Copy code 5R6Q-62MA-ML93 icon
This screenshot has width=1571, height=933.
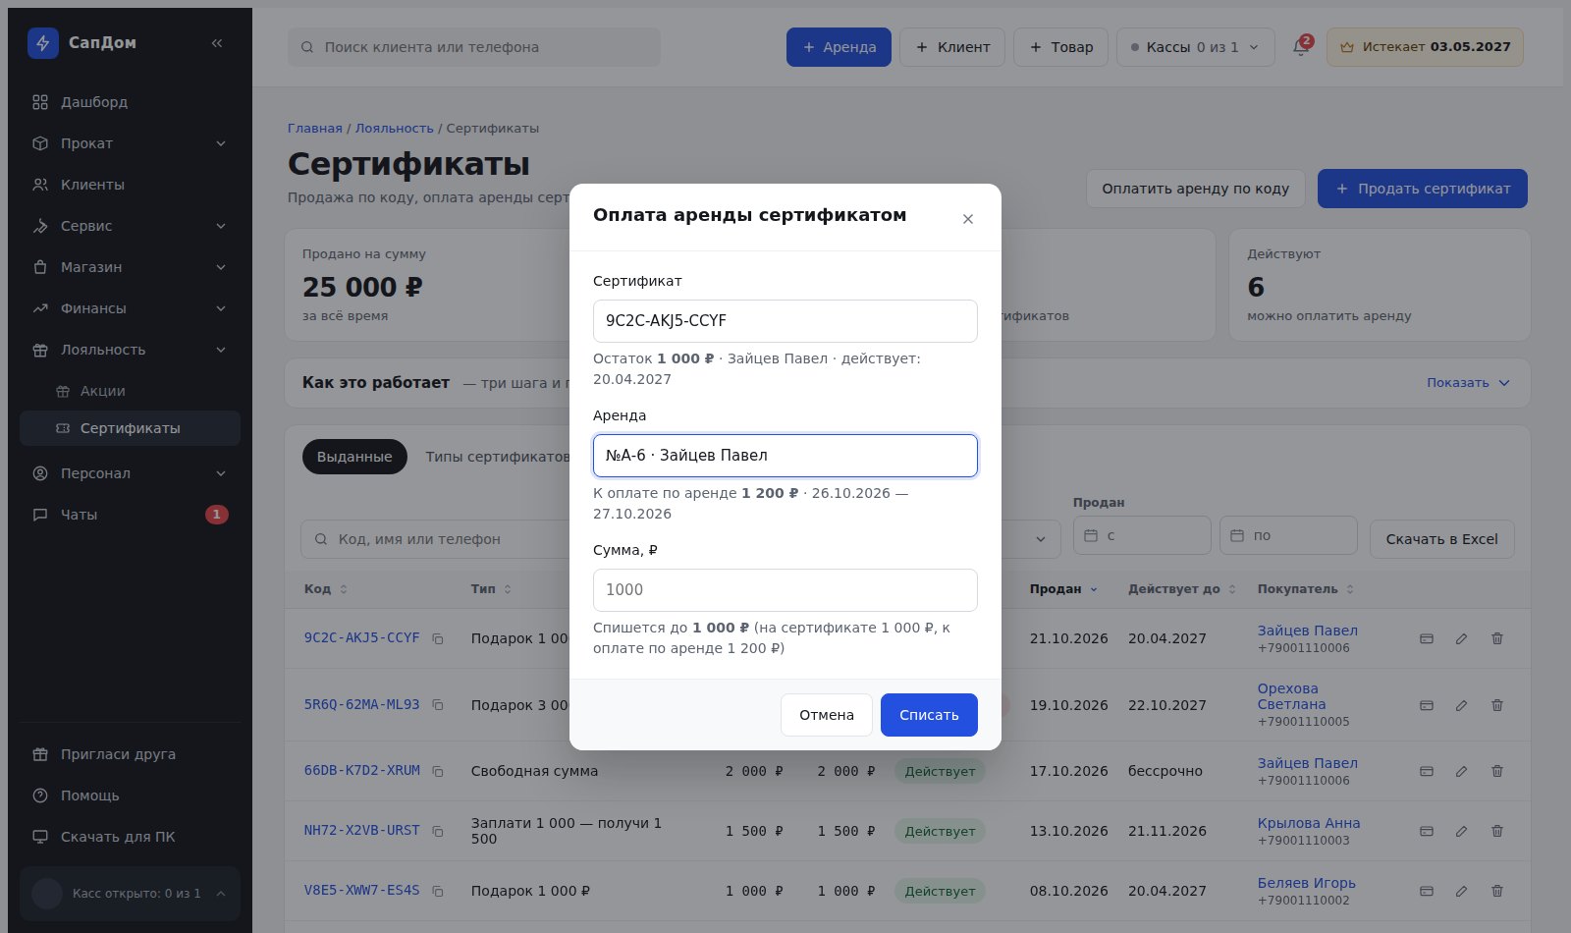pos(438,705)
